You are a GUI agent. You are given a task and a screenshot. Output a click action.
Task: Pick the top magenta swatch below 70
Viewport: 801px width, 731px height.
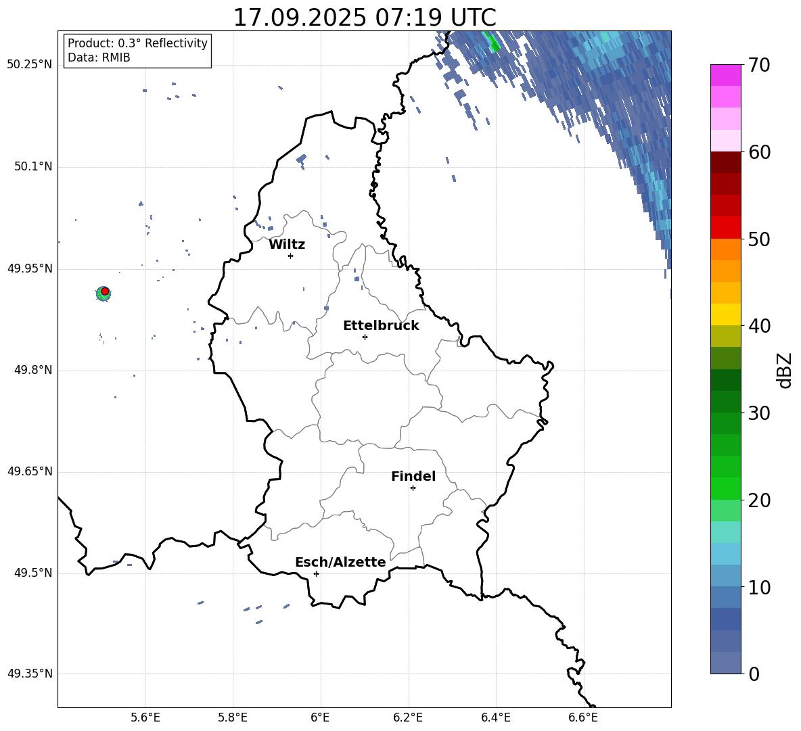(726, 75)
